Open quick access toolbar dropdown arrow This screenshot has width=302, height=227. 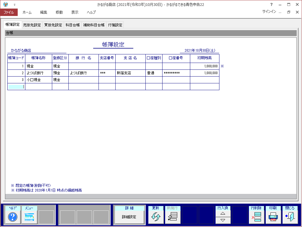15,5
